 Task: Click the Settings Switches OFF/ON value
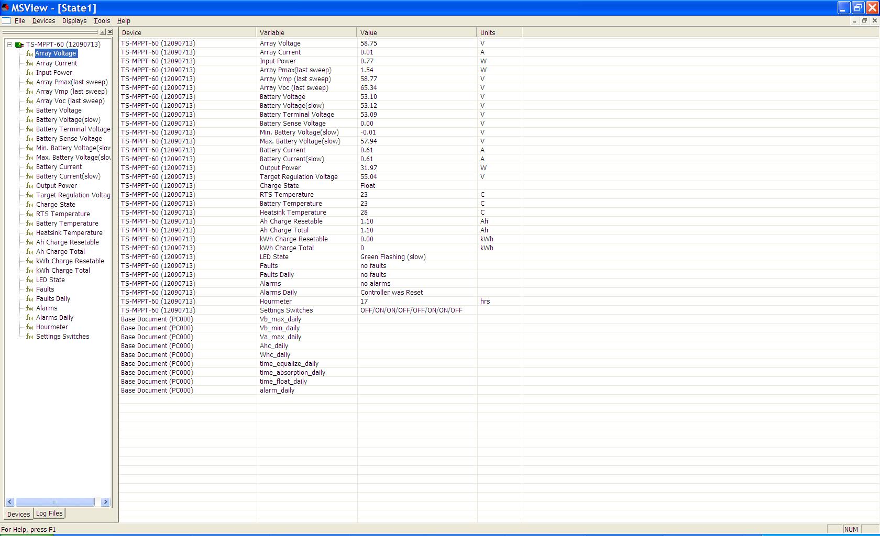click(x=411, y=310)
